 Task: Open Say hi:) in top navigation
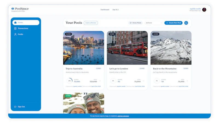116,10
